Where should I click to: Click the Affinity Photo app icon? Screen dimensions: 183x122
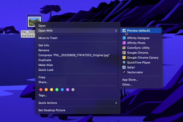[124, 43]
